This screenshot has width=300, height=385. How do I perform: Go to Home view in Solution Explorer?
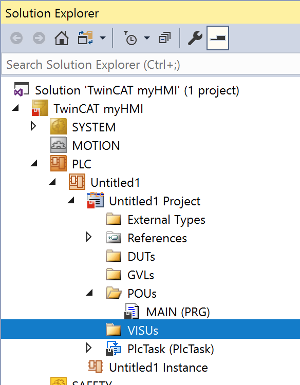pyautogui.click(x=62, y=38)
